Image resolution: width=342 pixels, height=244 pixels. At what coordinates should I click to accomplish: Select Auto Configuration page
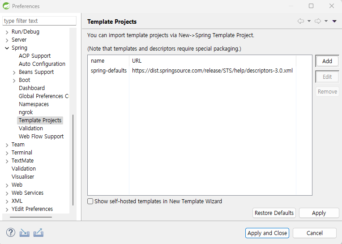coord(42,64)
